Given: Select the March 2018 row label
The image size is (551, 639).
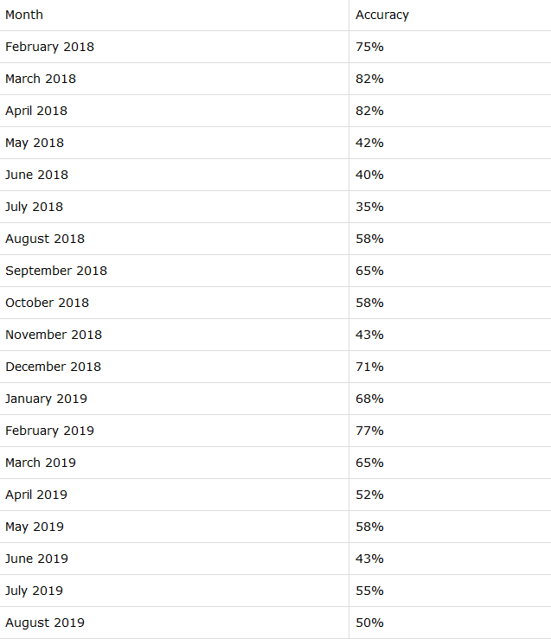Looking at the screenshot, I should click(41, 79).
